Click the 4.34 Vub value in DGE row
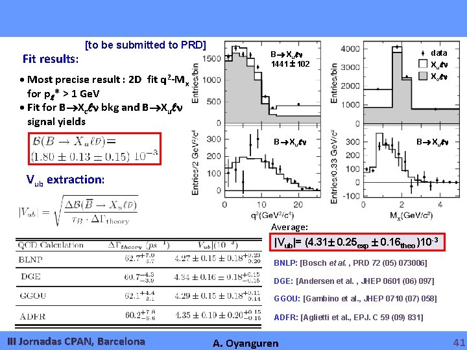The height and width of the screenshot is (350, 467). coord(217,277)
